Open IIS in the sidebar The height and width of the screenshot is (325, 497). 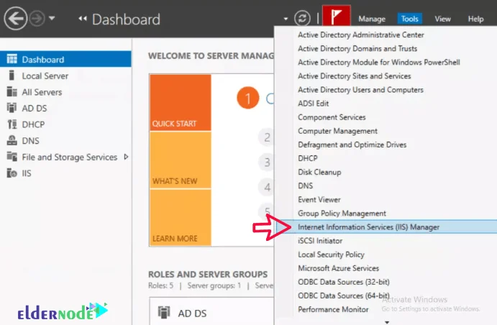click(x=27, y=173)
